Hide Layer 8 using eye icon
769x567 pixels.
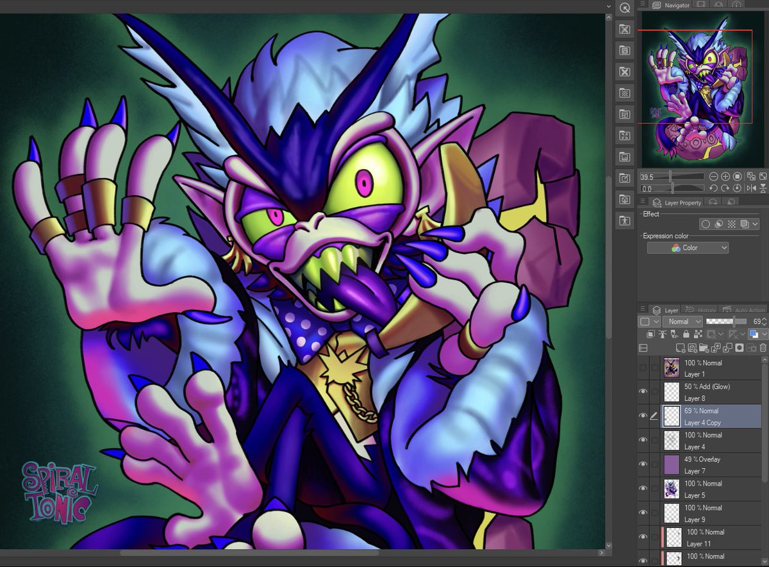tap(643, 391)
